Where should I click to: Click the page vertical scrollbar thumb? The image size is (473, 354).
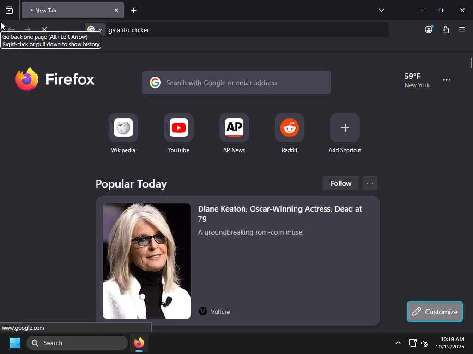click(471, 63)
